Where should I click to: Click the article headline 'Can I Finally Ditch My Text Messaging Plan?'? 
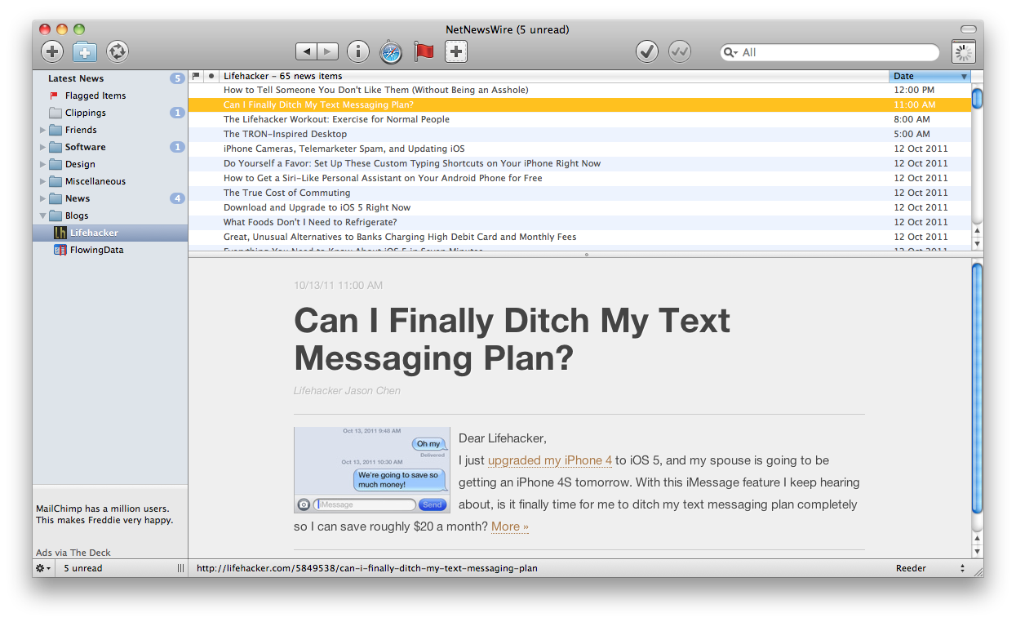point(512,339)
